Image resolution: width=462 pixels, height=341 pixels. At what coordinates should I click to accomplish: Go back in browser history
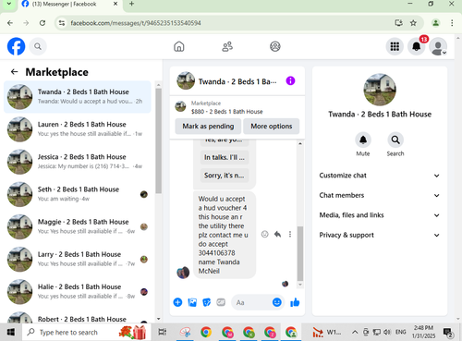(x=10, y=23)
